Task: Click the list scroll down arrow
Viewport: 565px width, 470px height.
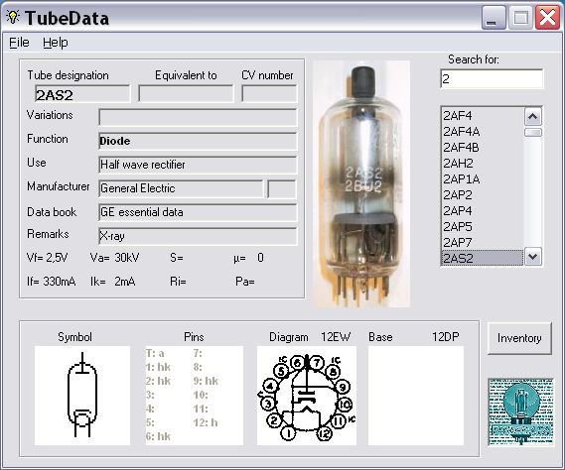Action: (533, 257)
